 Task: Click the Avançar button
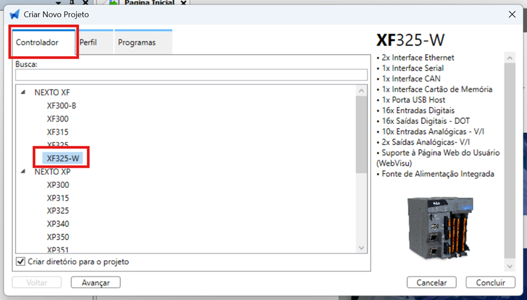pos(96,283)
